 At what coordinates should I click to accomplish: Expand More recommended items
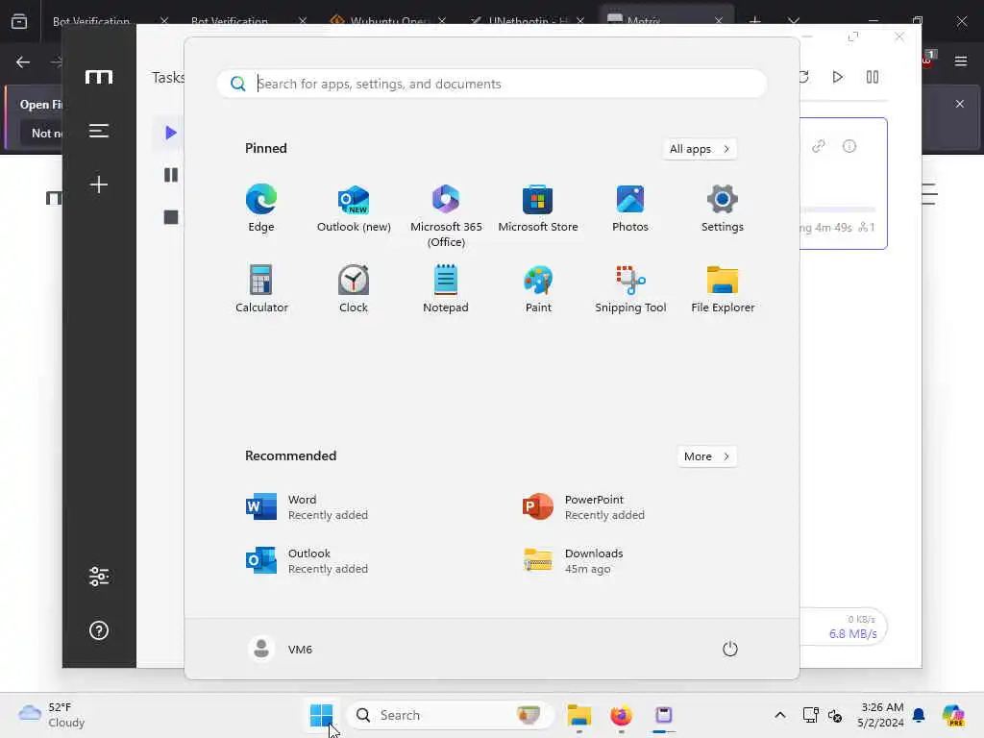point(707,456)
